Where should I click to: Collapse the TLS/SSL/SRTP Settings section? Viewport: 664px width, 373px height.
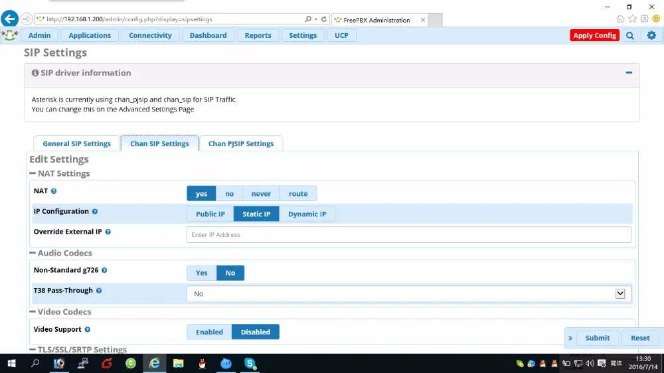pyautogui.click(x=33, y=349)
